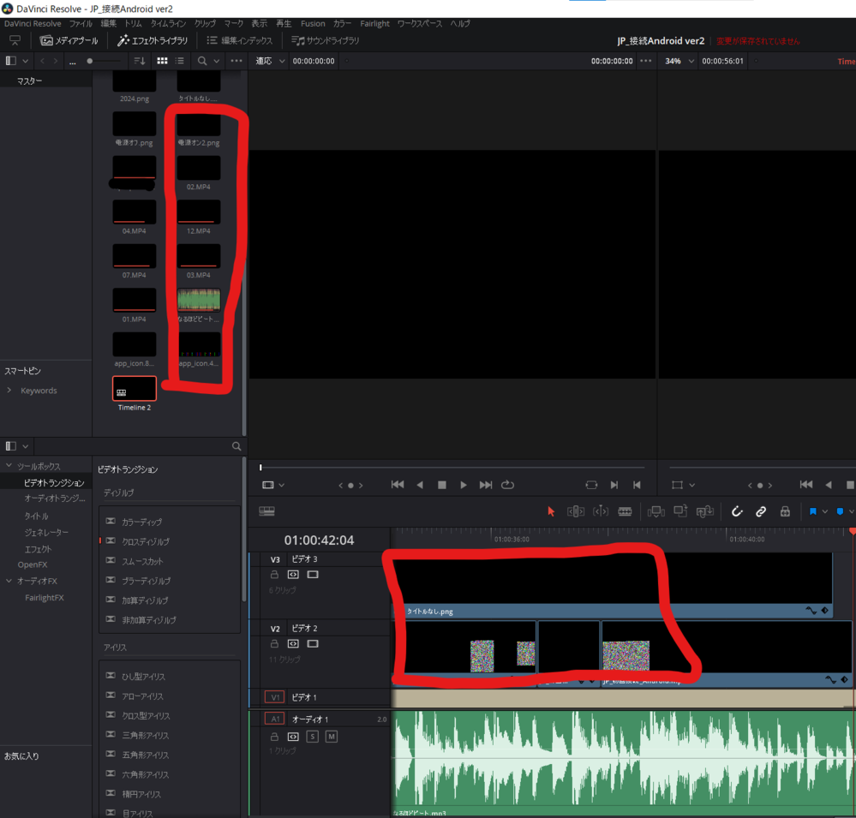Click the Overwrite clip icon

point(680,511)
